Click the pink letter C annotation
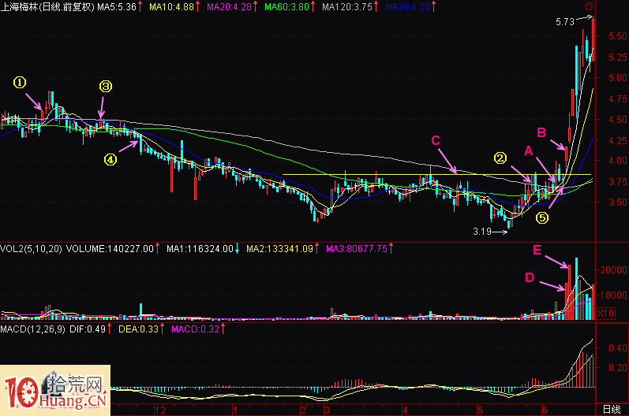Screen dimensions: 629x416 pos(436,139)
